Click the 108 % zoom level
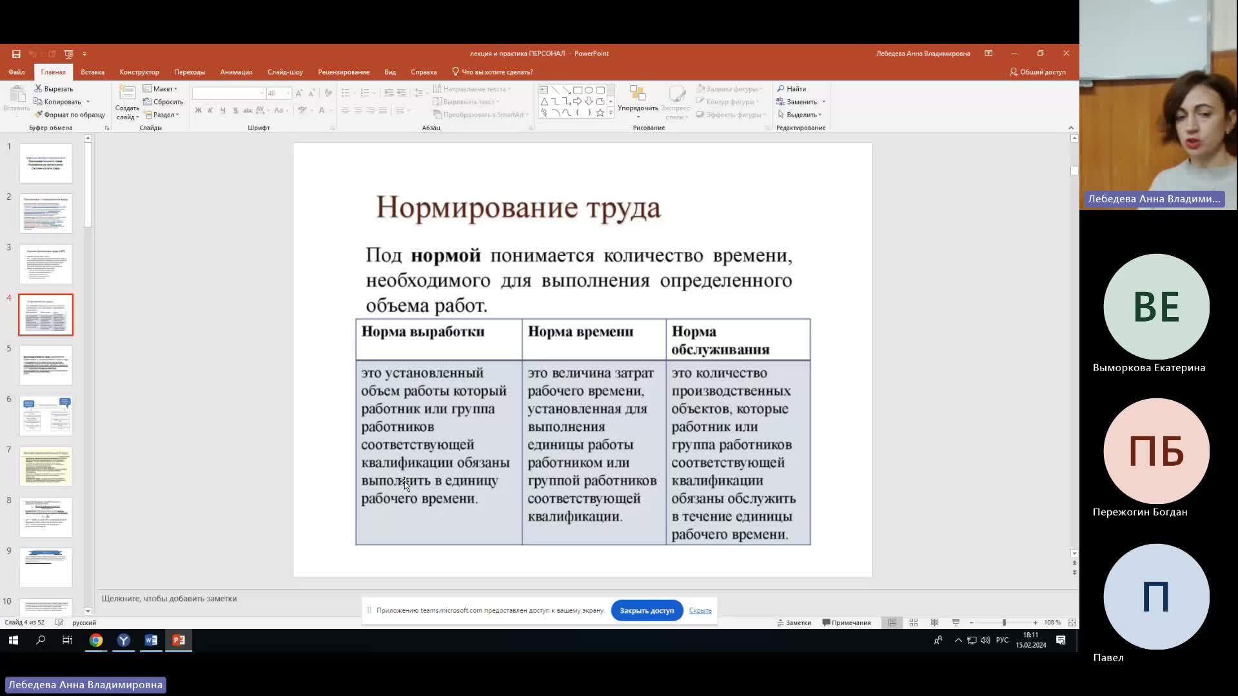 1052,623
